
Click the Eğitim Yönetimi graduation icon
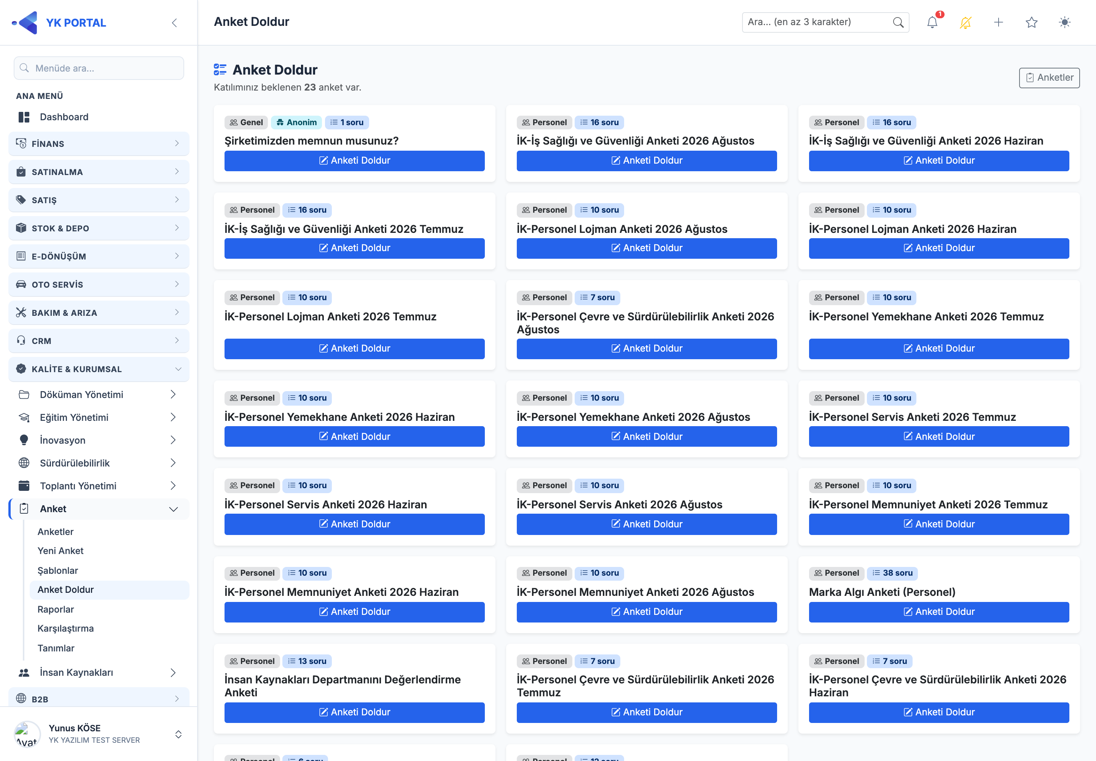pos(24,417)
